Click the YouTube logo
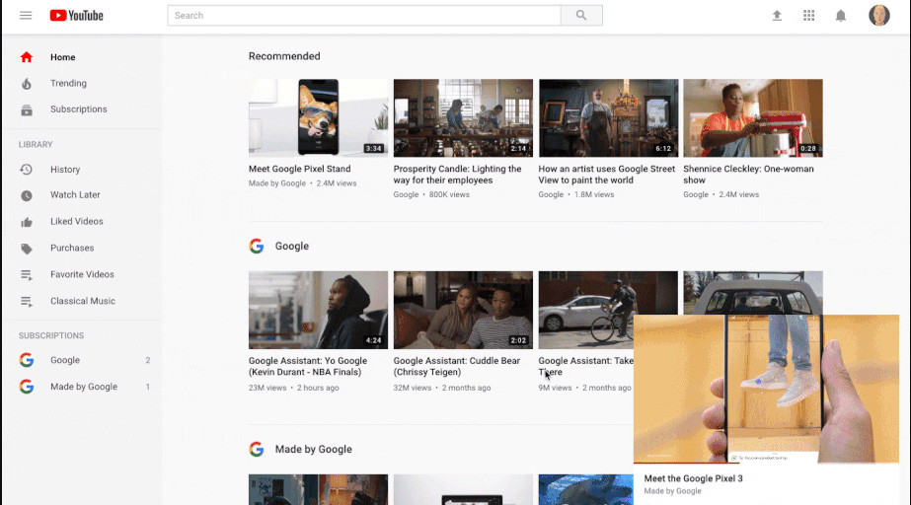Viewport: 911px width, 505px height. [77, 16]
